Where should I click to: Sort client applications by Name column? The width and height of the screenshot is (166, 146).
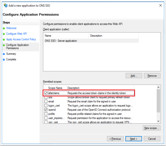(x=66, y=36)
